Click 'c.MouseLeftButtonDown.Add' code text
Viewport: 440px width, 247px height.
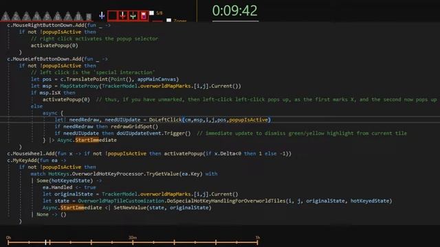(x=44, y=59)
